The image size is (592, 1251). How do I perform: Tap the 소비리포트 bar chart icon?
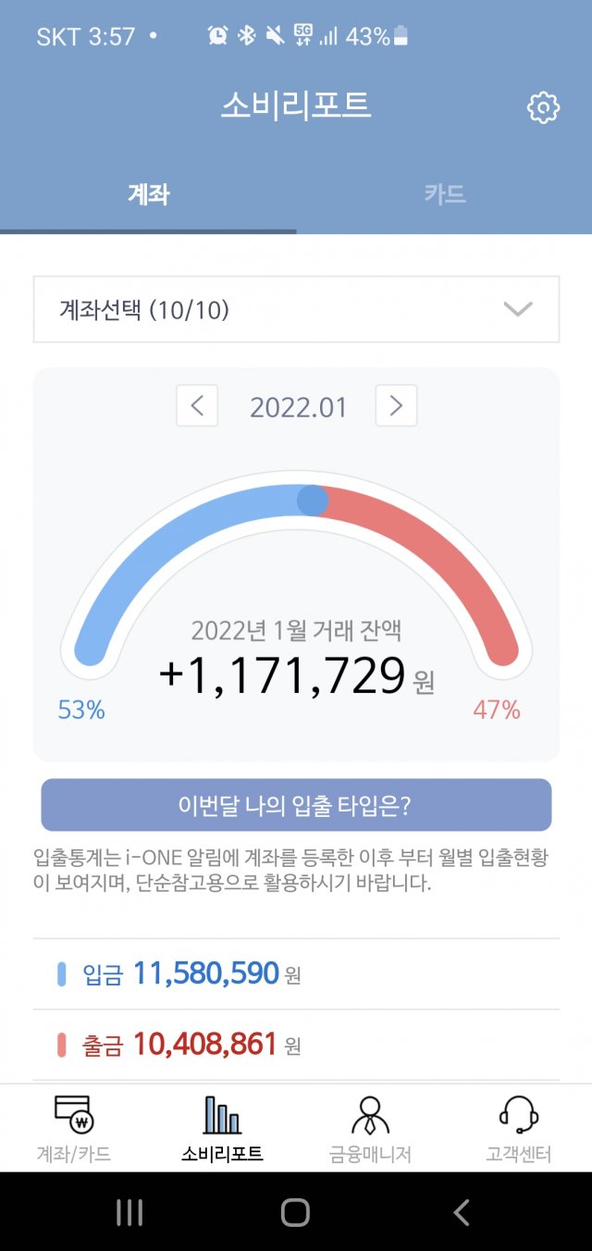pyautogui.click(x=222, y=1115)
